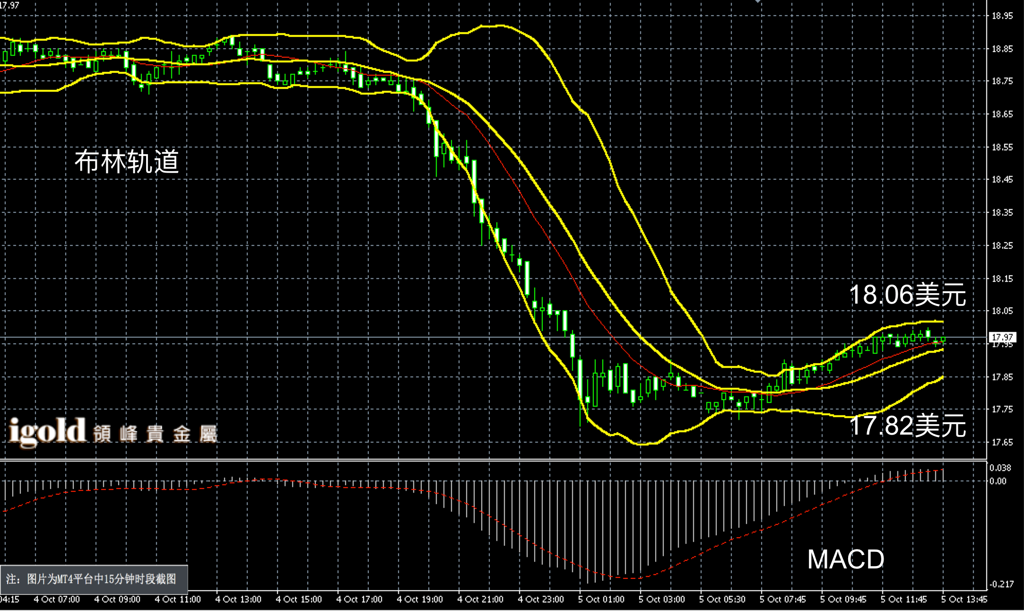
Task: Click the MT4 15-minute note box
Action: click(94, 579)
